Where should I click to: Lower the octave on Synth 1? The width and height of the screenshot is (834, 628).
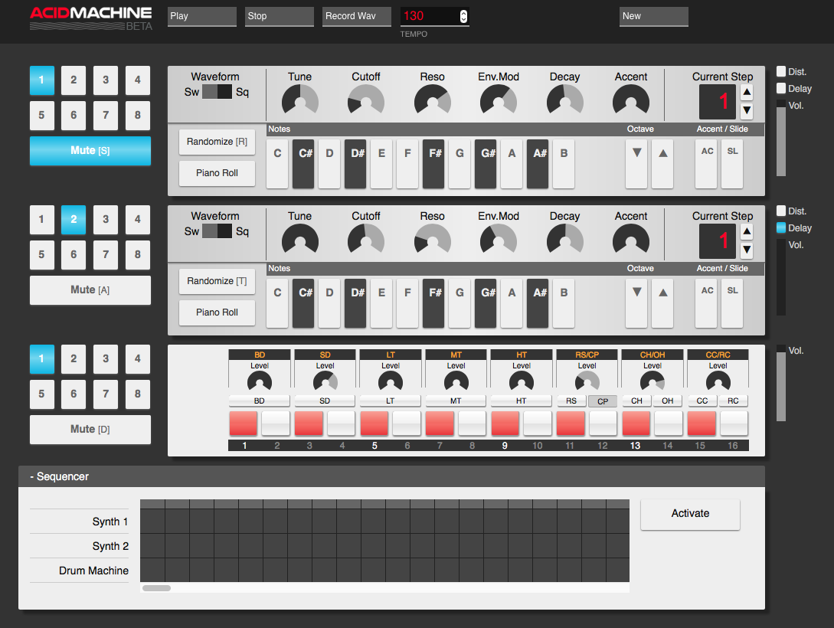click(636, 164)
